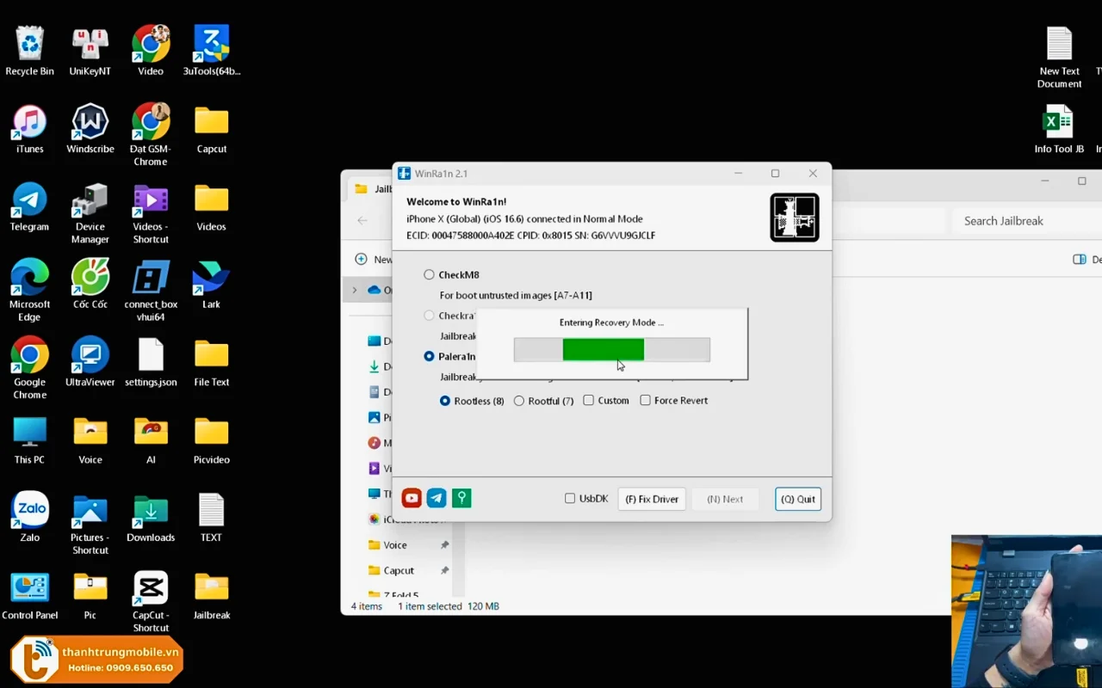
Task: Open Device Manager shortcut
Action: [90, 213]
